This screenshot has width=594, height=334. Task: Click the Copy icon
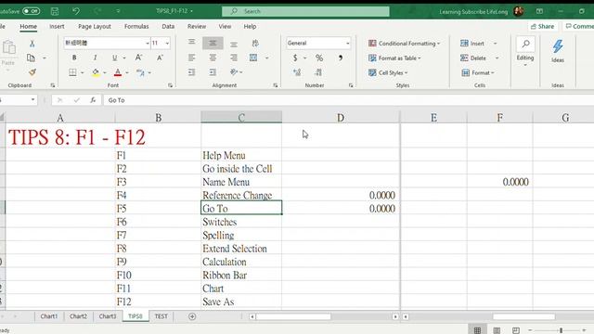31,58
